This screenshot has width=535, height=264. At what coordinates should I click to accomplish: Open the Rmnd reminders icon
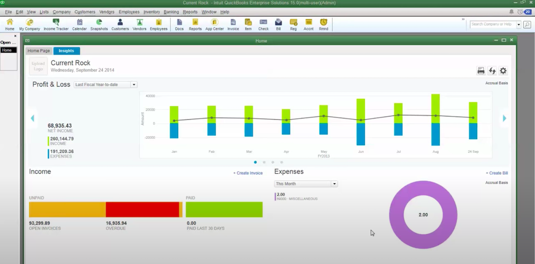click(324, 25)
